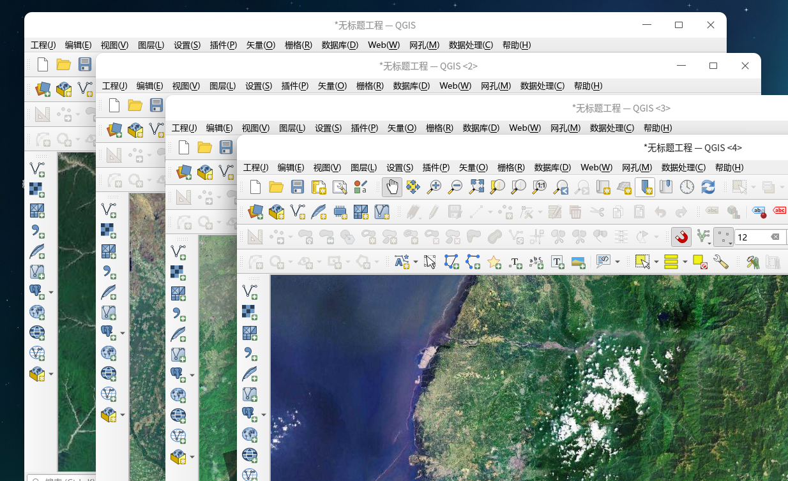Click the Open Project folder icon in QGIS <4>
The image size is (788, 481).
276,187
